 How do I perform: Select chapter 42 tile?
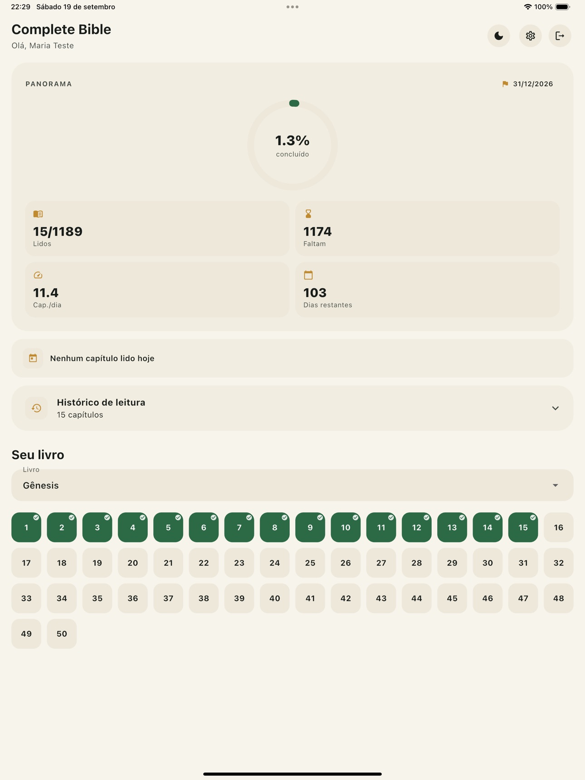[346, 598]
